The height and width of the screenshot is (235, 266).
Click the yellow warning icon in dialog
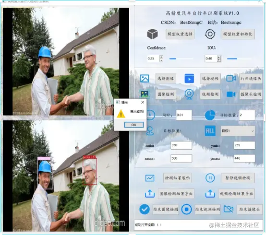[121, 114]
